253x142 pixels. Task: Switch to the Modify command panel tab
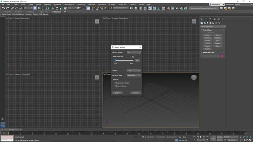(206, 19)
